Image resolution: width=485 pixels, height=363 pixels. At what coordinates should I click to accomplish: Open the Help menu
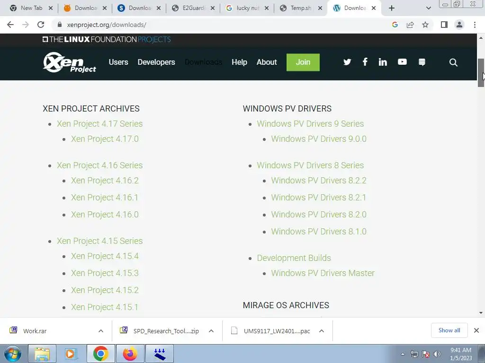[x=239, y=62]
